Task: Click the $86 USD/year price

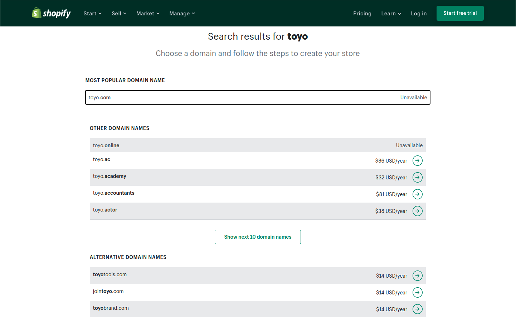Action: click(391, 161)
